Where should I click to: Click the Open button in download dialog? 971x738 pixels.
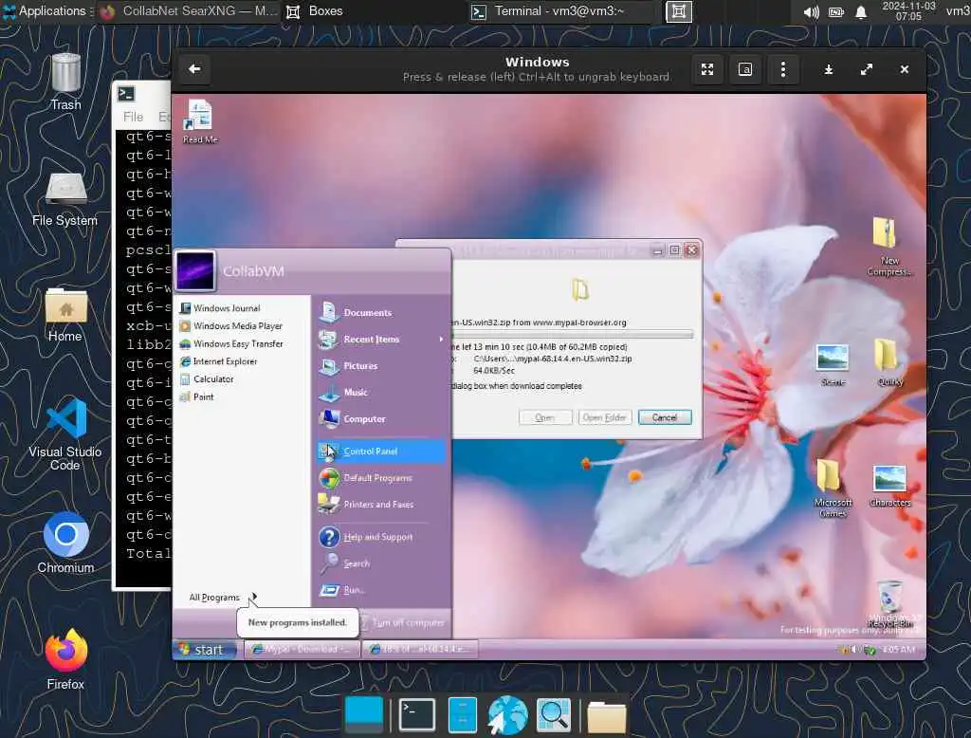545,417
